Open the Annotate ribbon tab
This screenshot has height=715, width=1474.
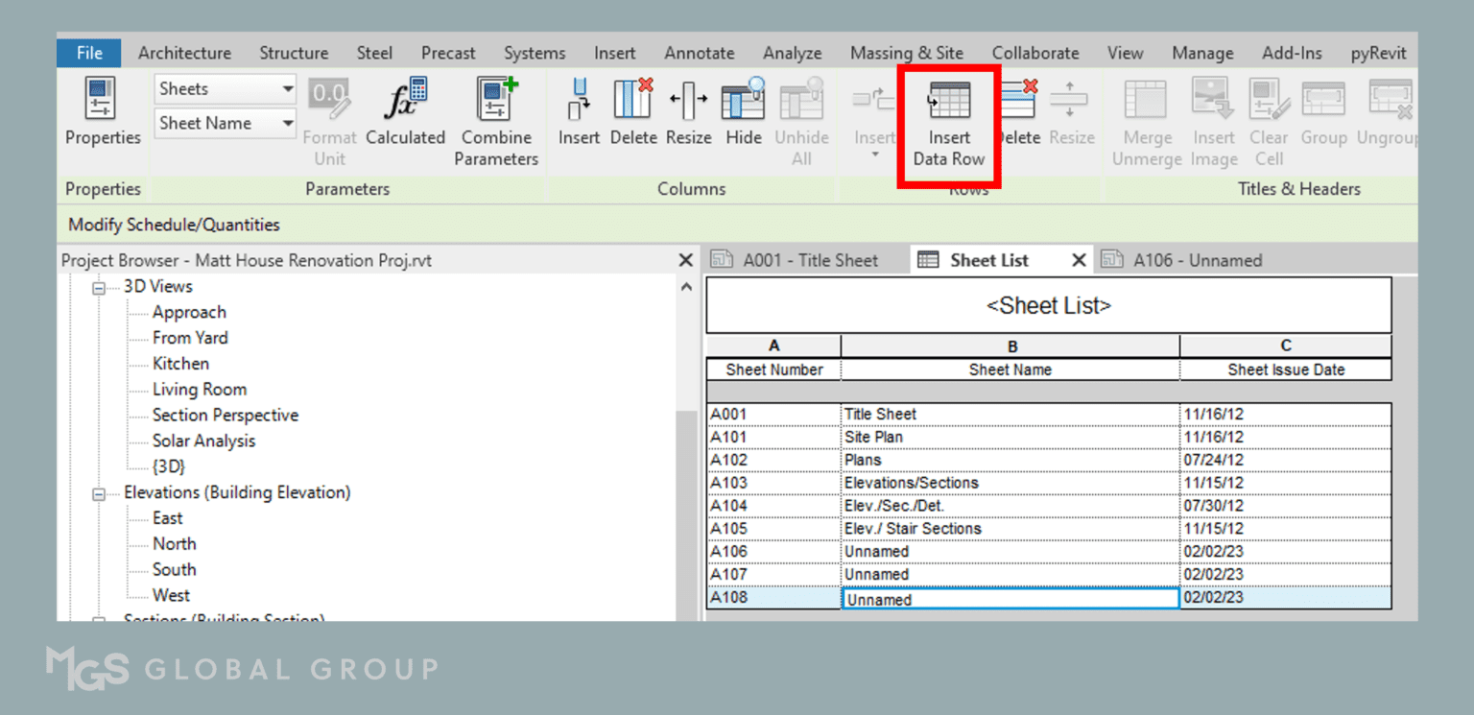[x=700, y=54]
